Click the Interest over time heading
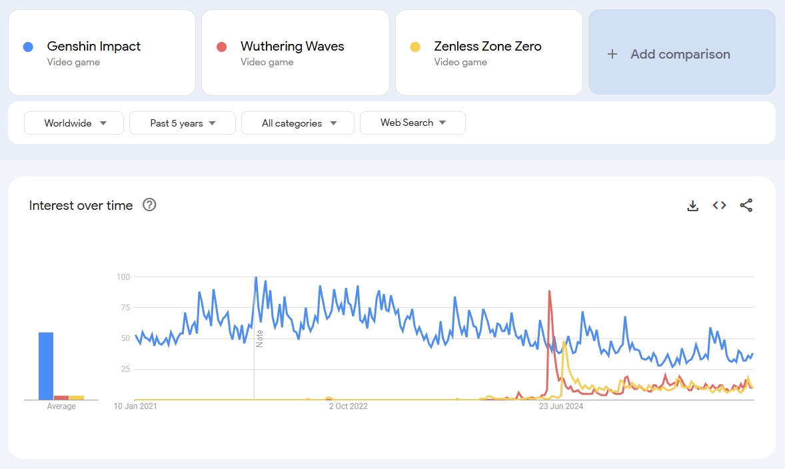This screenshot has width=785, height=469. point(81,205)
